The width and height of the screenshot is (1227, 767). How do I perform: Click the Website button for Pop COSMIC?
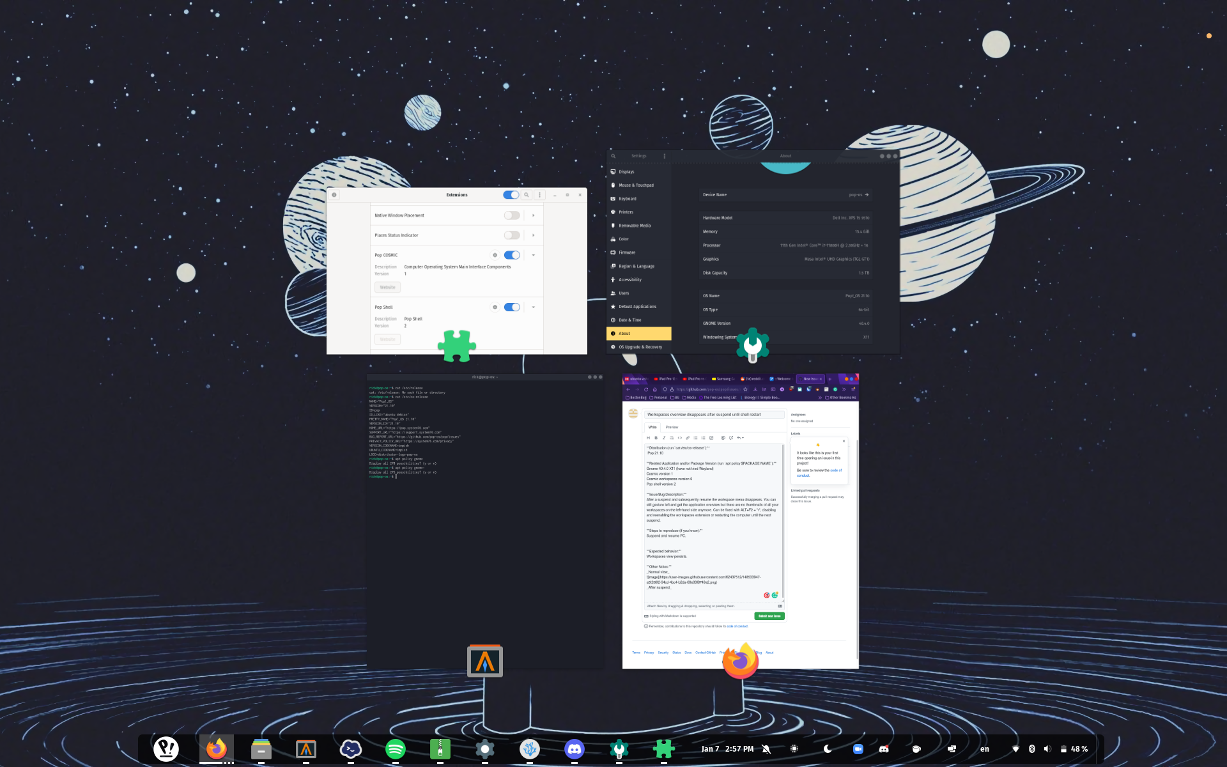click(387, 287)
